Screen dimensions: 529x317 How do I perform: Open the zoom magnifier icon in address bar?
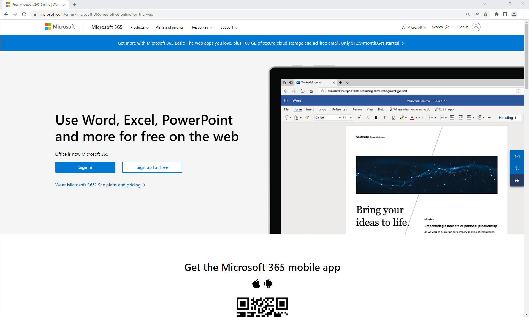[468, 14]
